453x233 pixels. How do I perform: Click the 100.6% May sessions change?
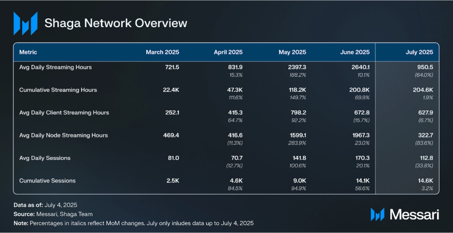(x=298, y=166)
